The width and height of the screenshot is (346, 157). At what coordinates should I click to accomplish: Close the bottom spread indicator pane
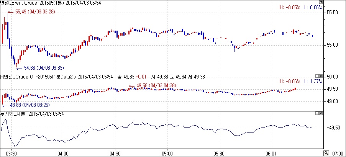click(x=321, y=114)
